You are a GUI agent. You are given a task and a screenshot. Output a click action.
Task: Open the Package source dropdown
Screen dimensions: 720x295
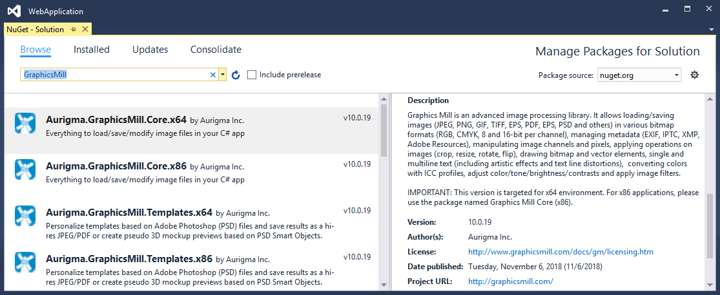pos(639,75)
